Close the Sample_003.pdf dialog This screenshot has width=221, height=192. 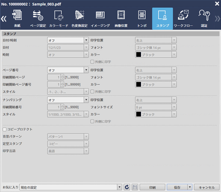217,3
